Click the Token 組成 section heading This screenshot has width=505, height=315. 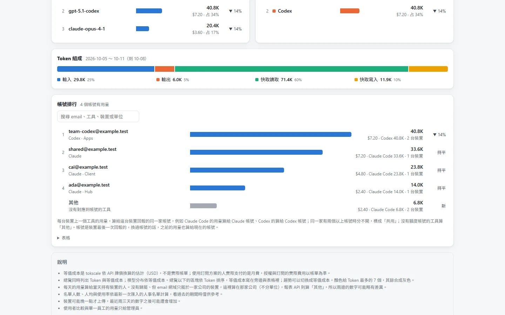pos(69,58)
